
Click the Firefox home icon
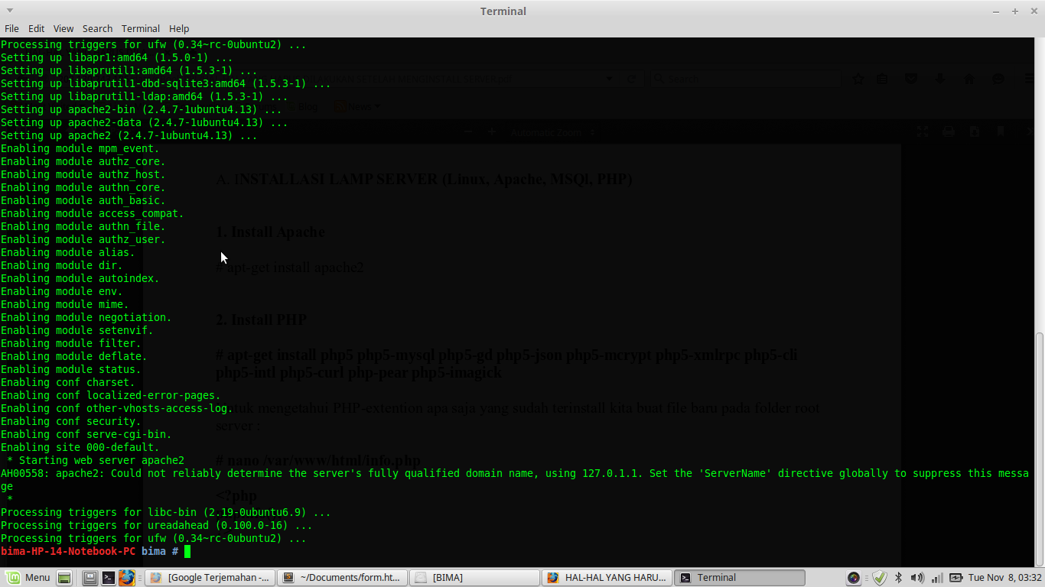tap(969, 79)
